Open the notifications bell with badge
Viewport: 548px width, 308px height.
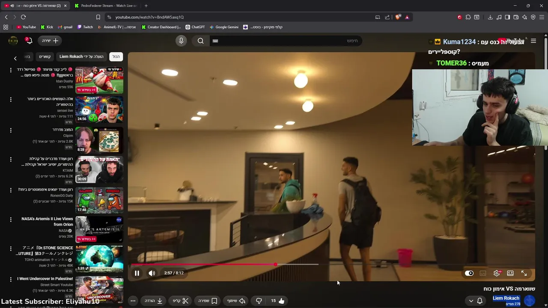tap(29, 41)
